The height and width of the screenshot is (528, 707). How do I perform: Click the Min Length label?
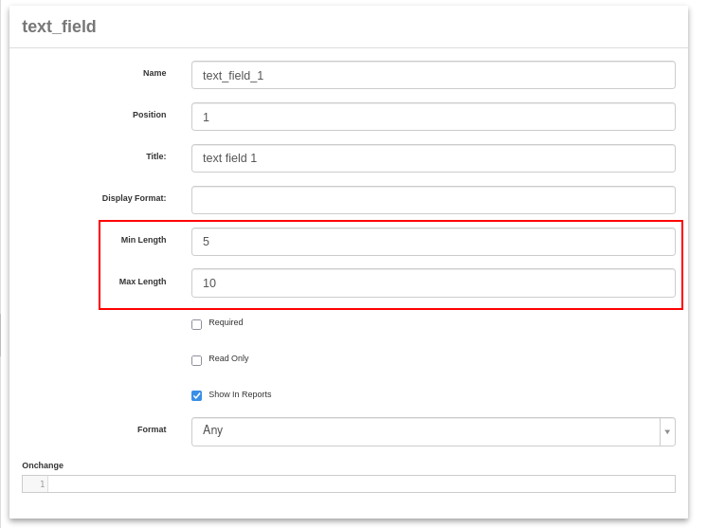[143, 240]
